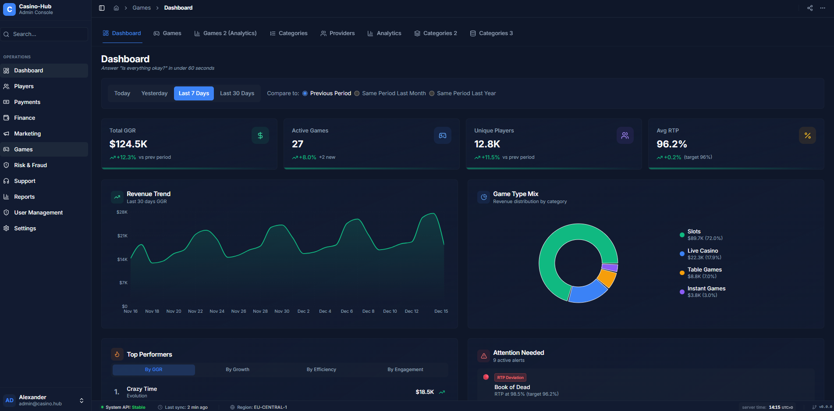Select the Last 30 Days filter

237,93
